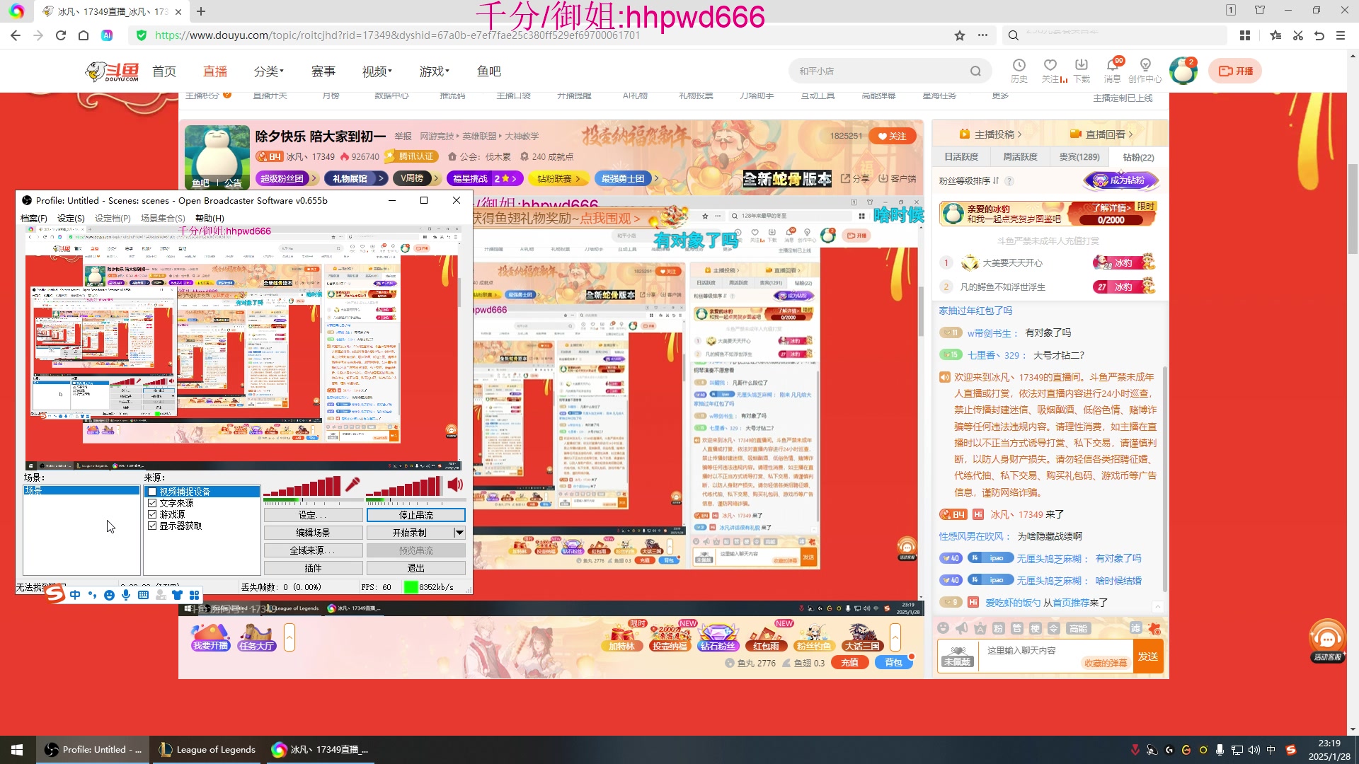Open the 档案(F) menu in OBS
1359x764 pixels.
pyautogui.click(x=34, y=218)
